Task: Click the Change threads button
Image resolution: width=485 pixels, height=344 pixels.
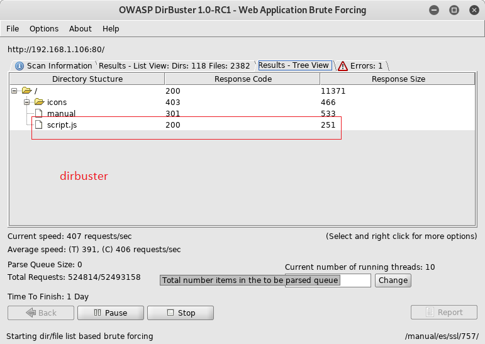Action: point(393,280)
